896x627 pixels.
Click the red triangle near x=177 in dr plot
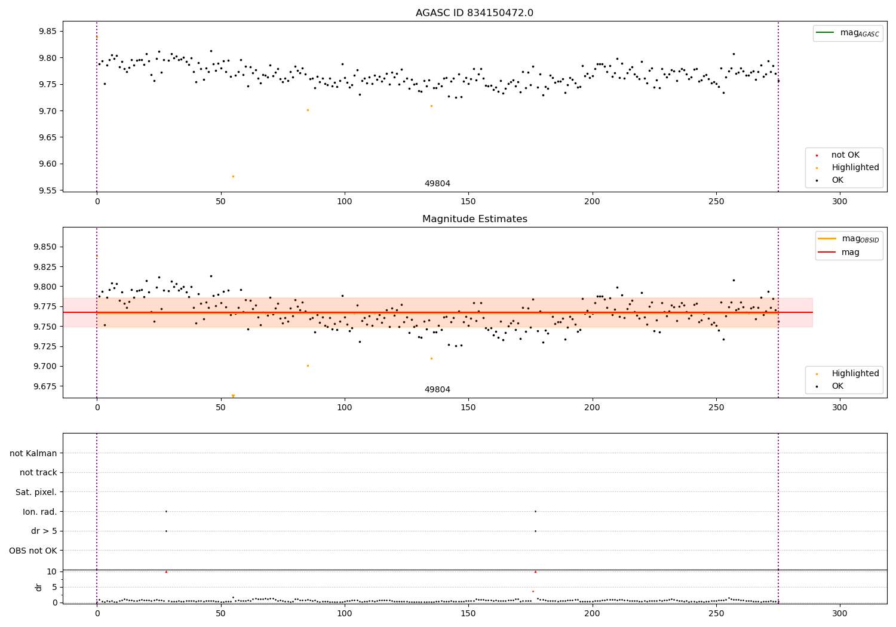point(535,571)
